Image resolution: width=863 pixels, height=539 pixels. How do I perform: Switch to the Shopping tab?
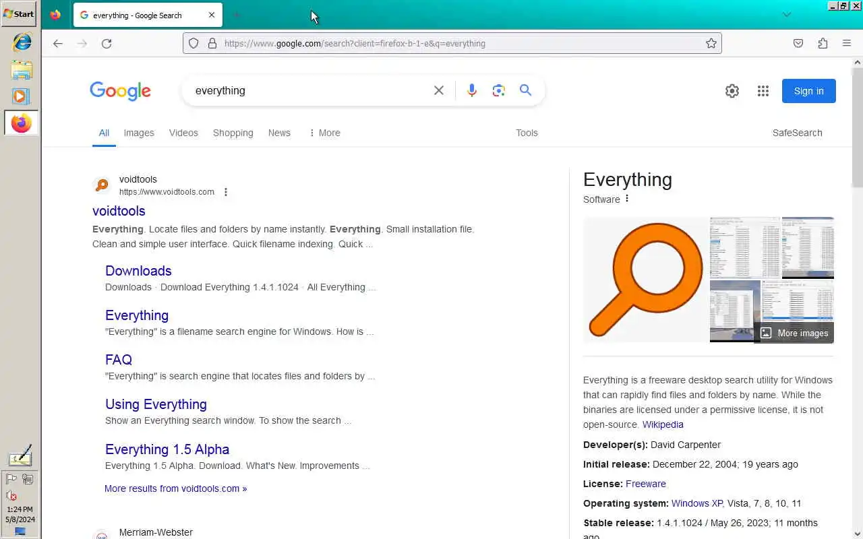point(233,133)
